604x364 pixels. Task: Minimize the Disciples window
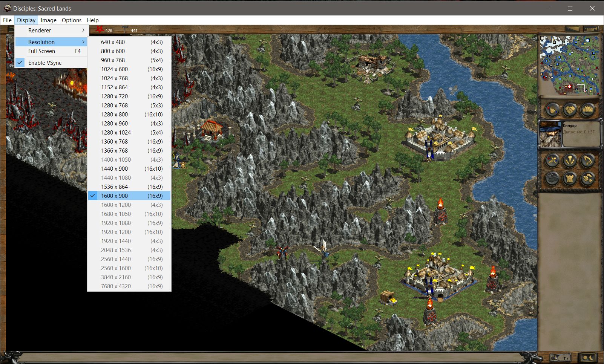[x=548, y=8]
